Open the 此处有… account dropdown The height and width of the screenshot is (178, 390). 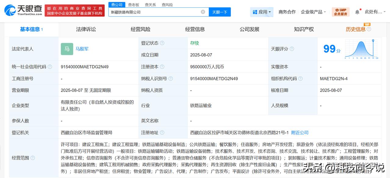point(375,12)
